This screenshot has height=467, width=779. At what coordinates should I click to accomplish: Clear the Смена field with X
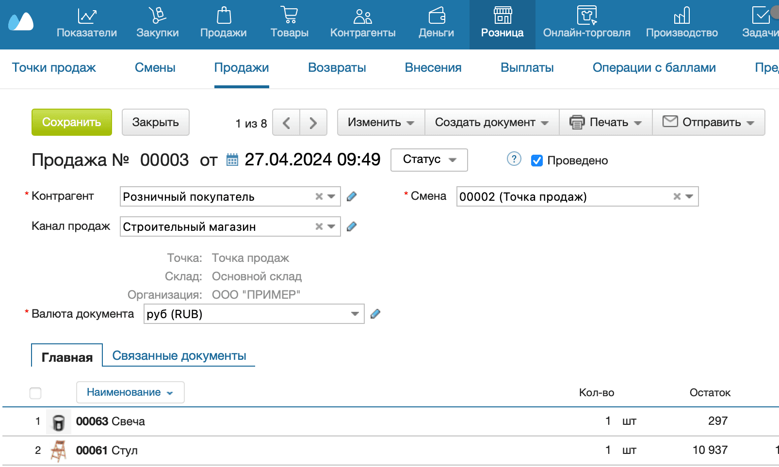pyautogui.click(x=677, y=196)
